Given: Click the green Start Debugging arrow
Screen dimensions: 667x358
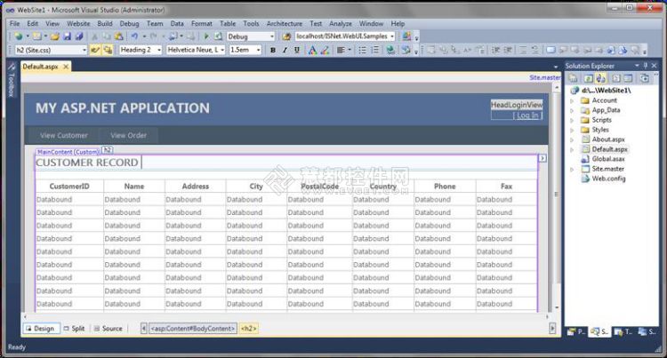Looking at the screenshot, I should pyautogui.click(x=206, y=36).
